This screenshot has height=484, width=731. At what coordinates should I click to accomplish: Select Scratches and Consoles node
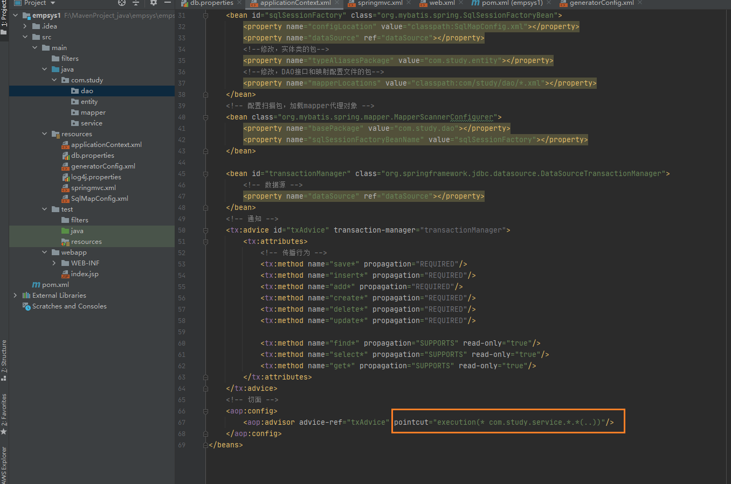coord(69,306)
